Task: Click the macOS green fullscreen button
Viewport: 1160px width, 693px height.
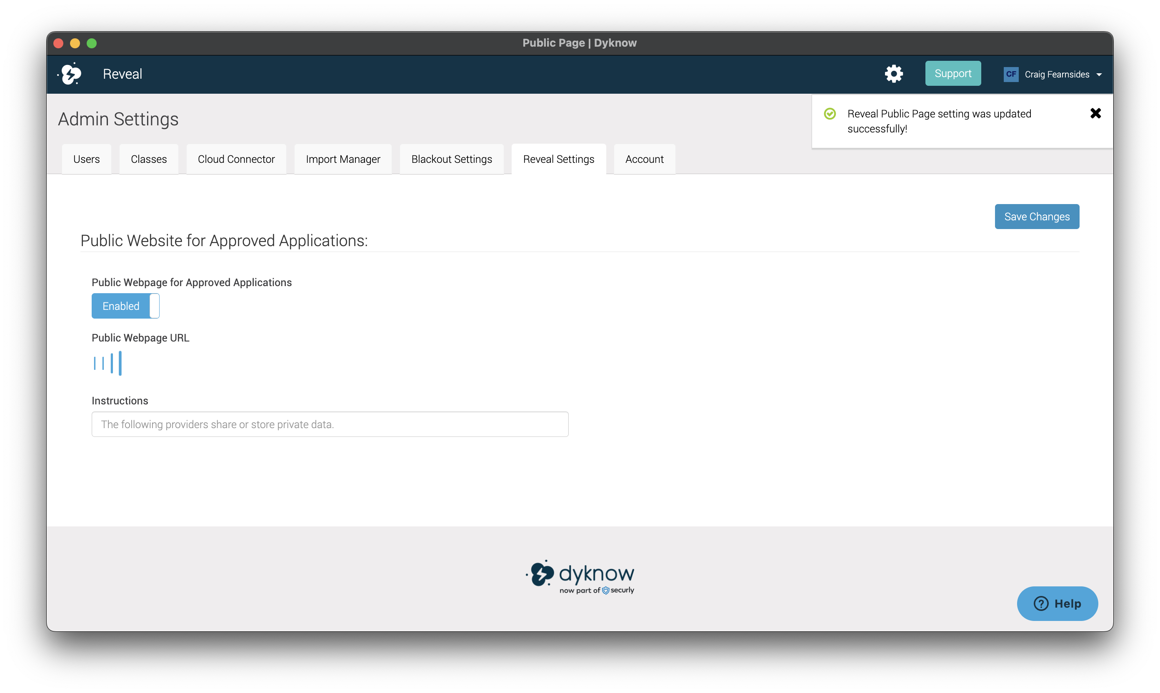Action: tap(92, 43)
